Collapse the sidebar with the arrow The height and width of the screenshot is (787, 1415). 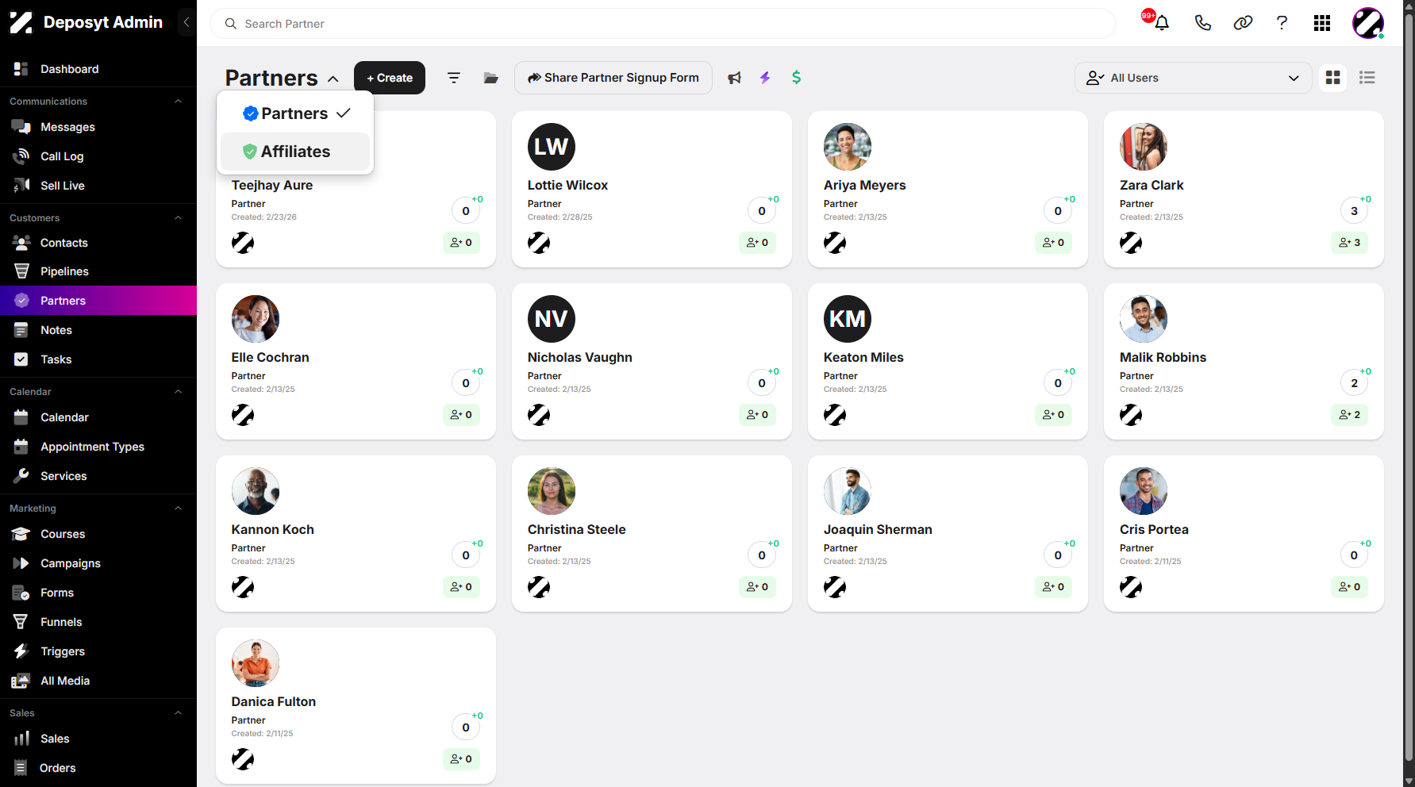(186, 22)
